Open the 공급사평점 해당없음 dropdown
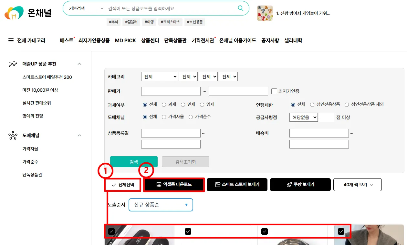 [x=304, y=117]
